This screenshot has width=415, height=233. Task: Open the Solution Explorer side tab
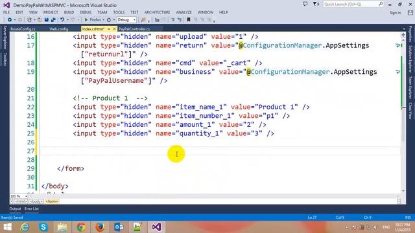[410, 59]
